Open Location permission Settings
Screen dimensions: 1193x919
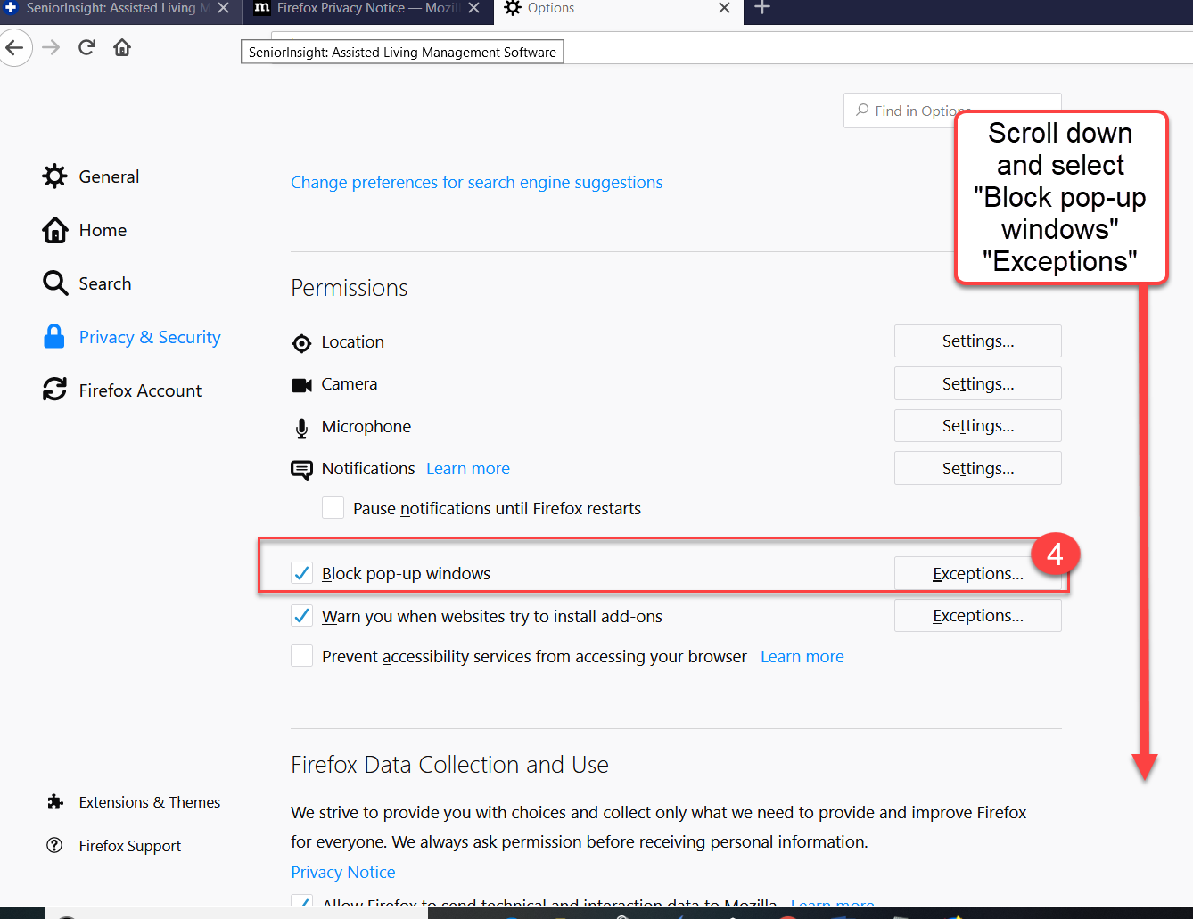[978, 341]
